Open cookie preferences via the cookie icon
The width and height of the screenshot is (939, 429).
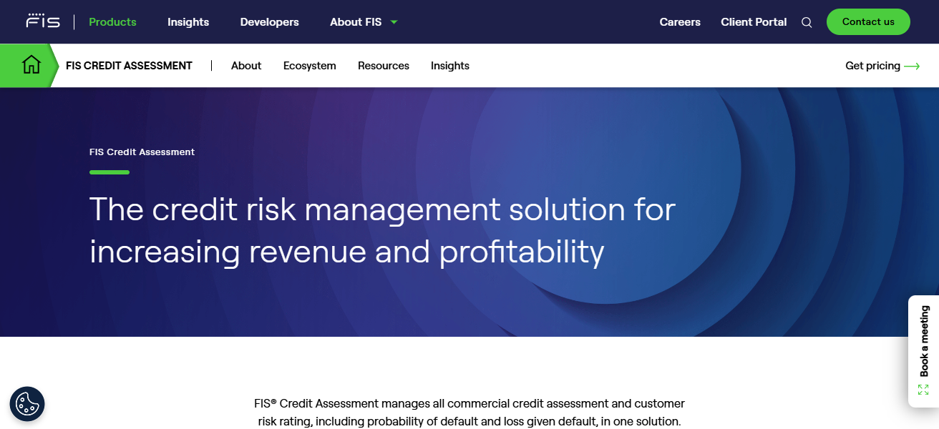[x=27, y=404]
